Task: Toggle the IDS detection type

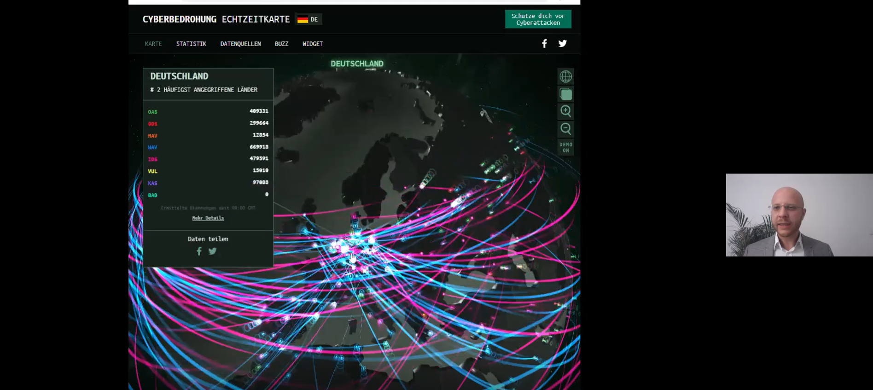Action: 152,159
